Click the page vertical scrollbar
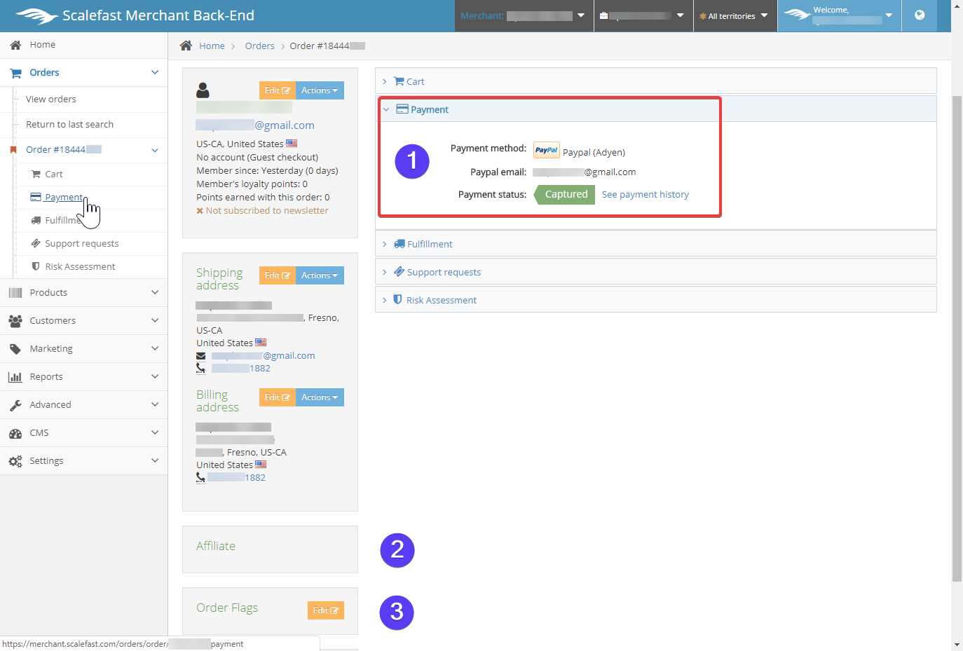The image size is (963, 651). (957, 336)
